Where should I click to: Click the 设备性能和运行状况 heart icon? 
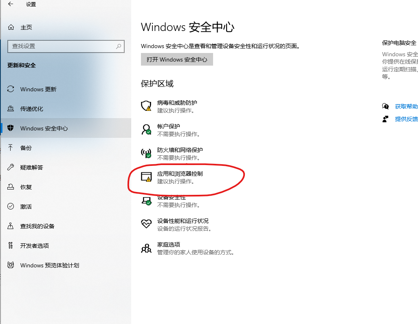[146, 224]
